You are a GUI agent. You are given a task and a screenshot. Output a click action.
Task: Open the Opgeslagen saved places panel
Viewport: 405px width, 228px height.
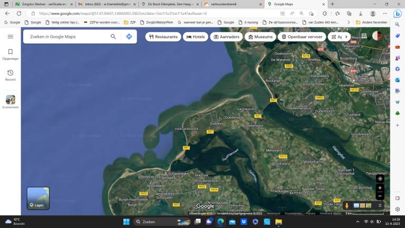coord(11,54)
